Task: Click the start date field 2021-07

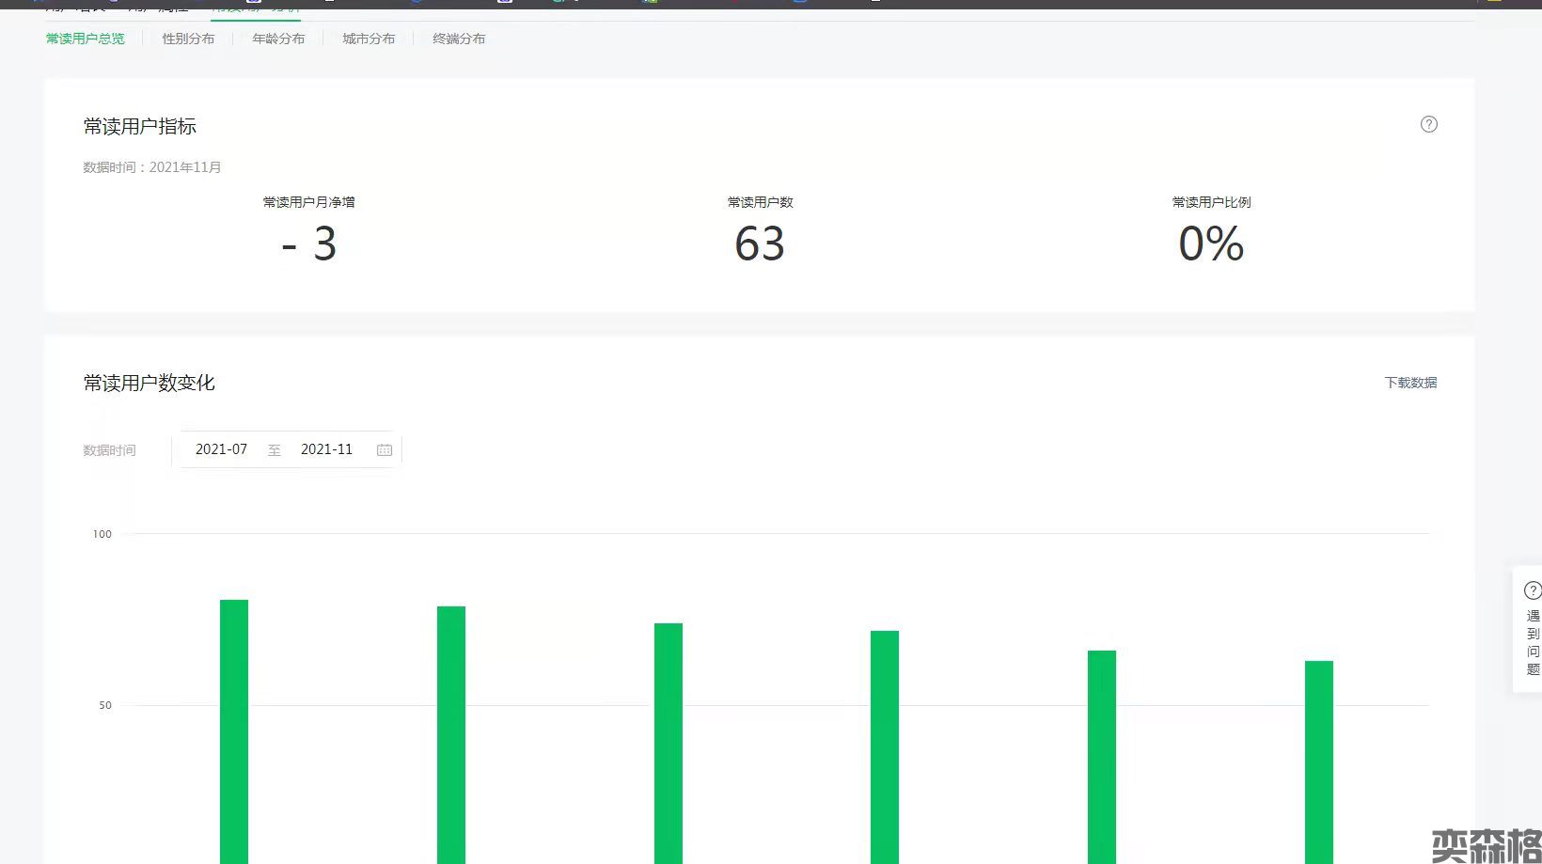Action: click(x=221, y=449)
